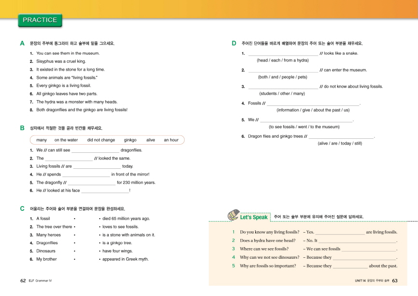Click the green section letter C
Viewport: 418px width, 296px height.
coord(22,208)
